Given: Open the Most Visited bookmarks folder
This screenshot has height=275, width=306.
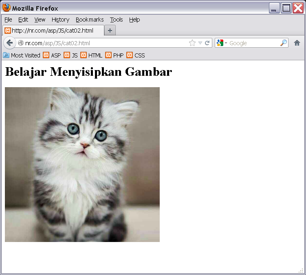Looking at the screenshot, I should (22, 55).
